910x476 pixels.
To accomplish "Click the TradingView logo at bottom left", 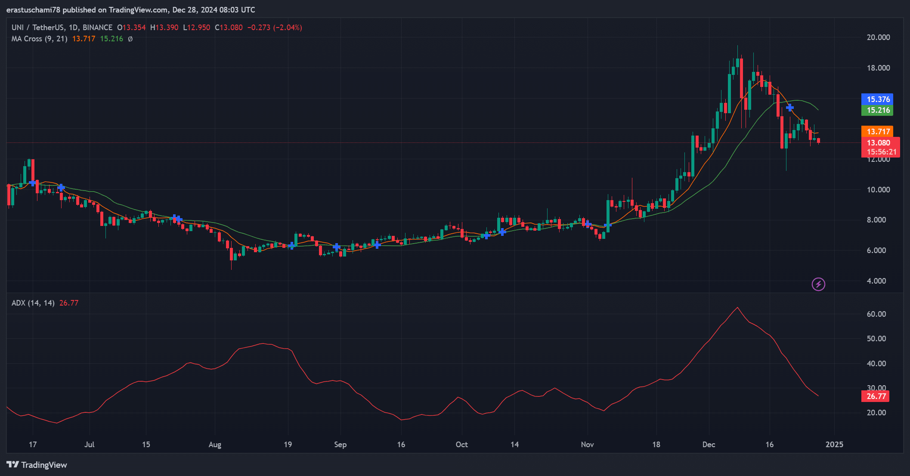I will click(37, 465).
